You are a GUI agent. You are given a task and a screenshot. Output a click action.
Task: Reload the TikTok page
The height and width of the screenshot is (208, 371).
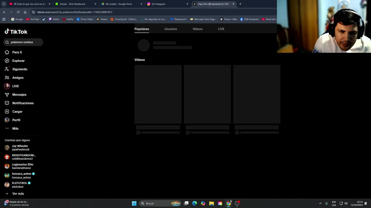[x=18, y=12]
